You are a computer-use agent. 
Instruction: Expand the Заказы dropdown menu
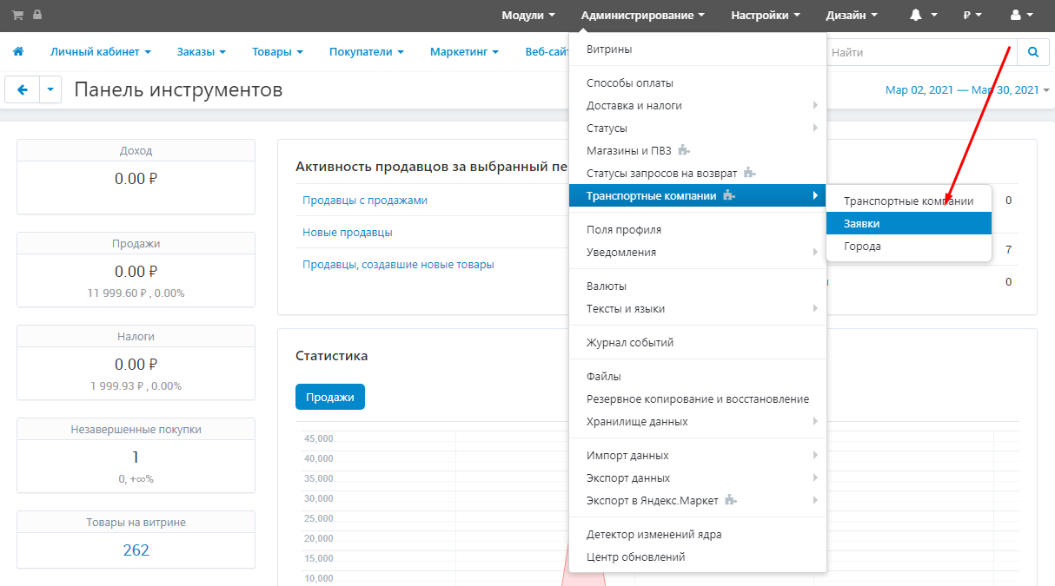click(201, 52)
